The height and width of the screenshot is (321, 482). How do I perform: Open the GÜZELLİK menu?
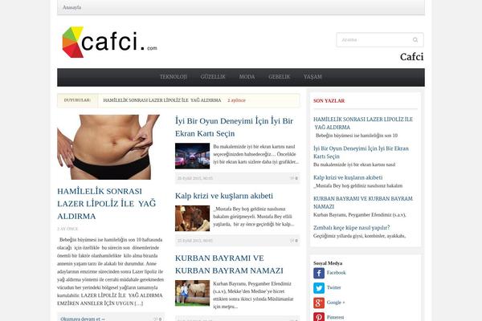[x=213, y=77]
